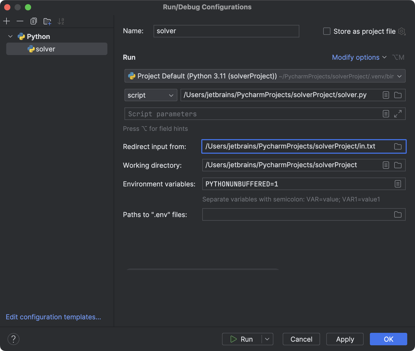The width and height of the screenshot is (415, 351).
Task: Copy the solver configuration
Action: 33,21
